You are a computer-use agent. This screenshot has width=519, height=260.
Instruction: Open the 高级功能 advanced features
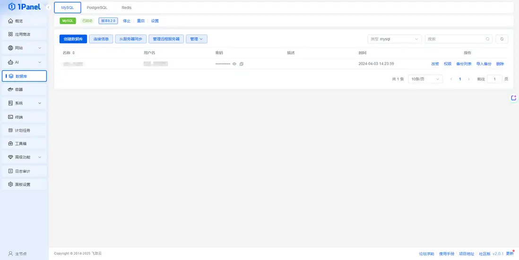click(x=24, y=157)
